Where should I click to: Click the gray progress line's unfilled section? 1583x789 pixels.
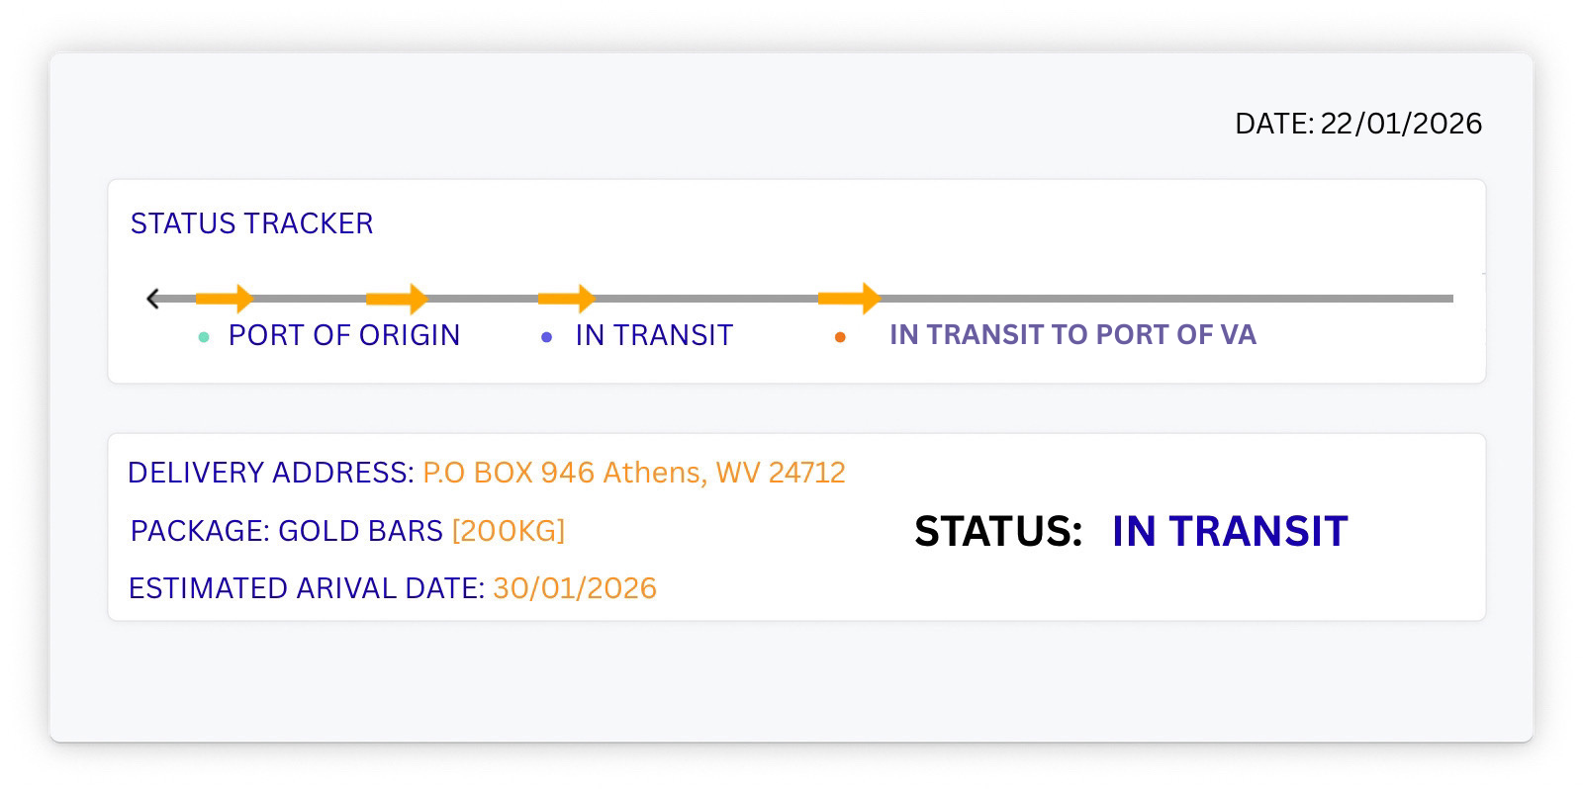point(1167,298)
